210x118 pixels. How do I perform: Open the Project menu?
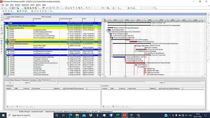pos(18,5)
